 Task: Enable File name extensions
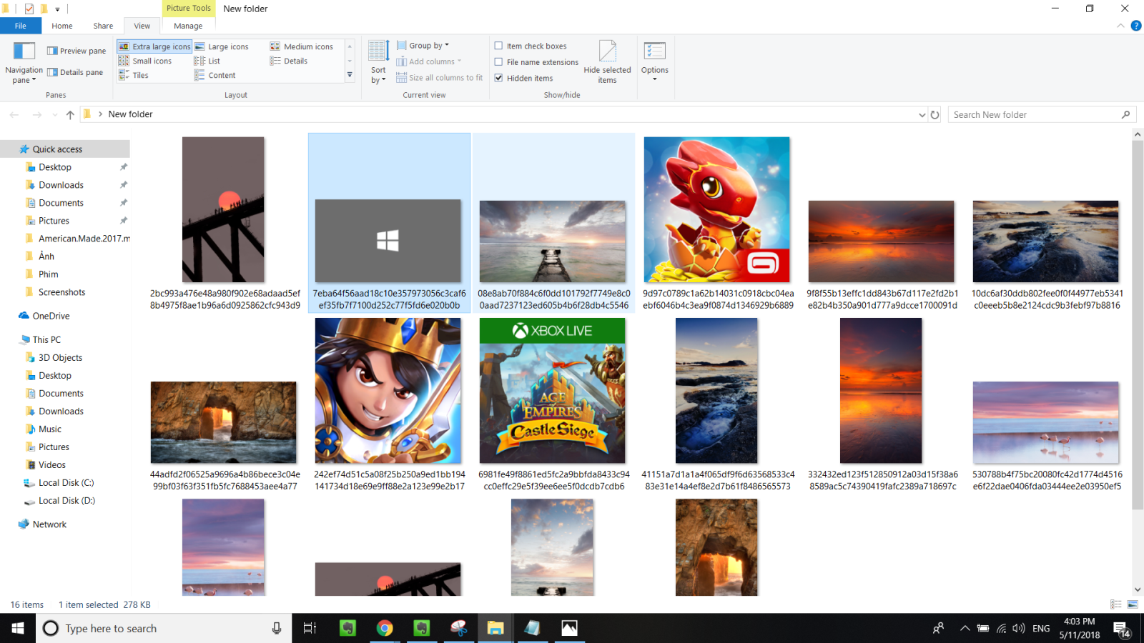click(x=499, y=62)
